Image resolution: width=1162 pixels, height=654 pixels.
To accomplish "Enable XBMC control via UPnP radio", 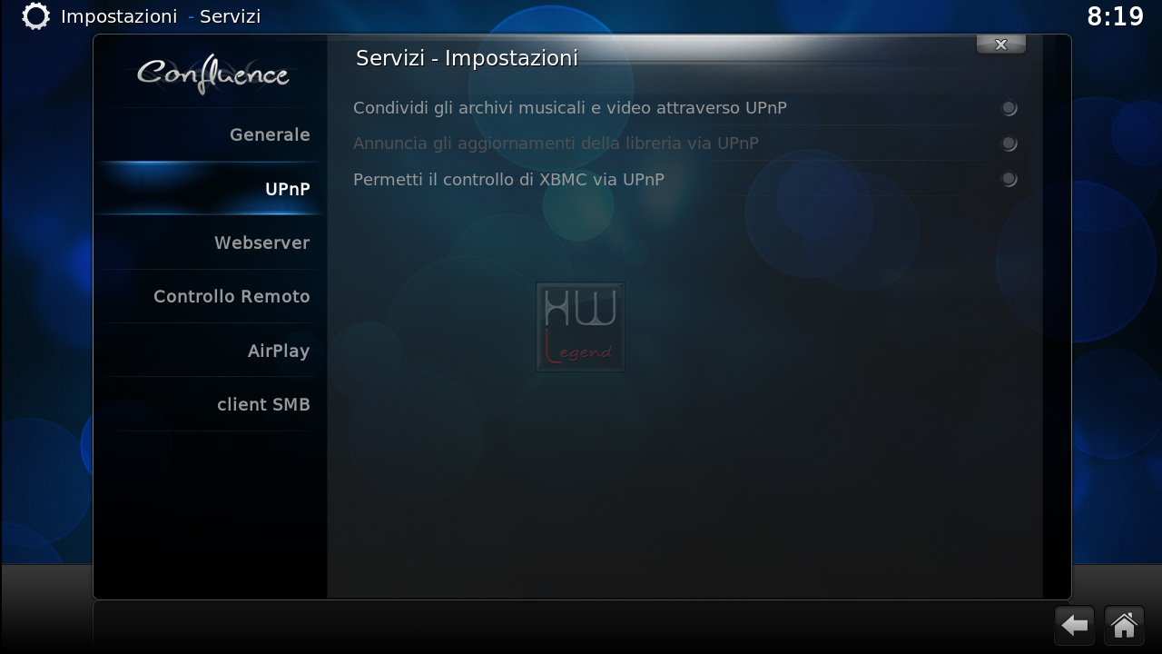I will click(1009, 179).
